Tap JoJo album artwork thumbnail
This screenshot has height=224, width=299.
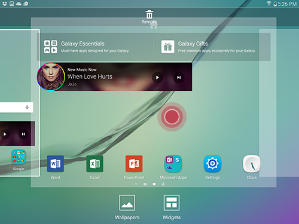pyautogui.click(x=51, y=77)
